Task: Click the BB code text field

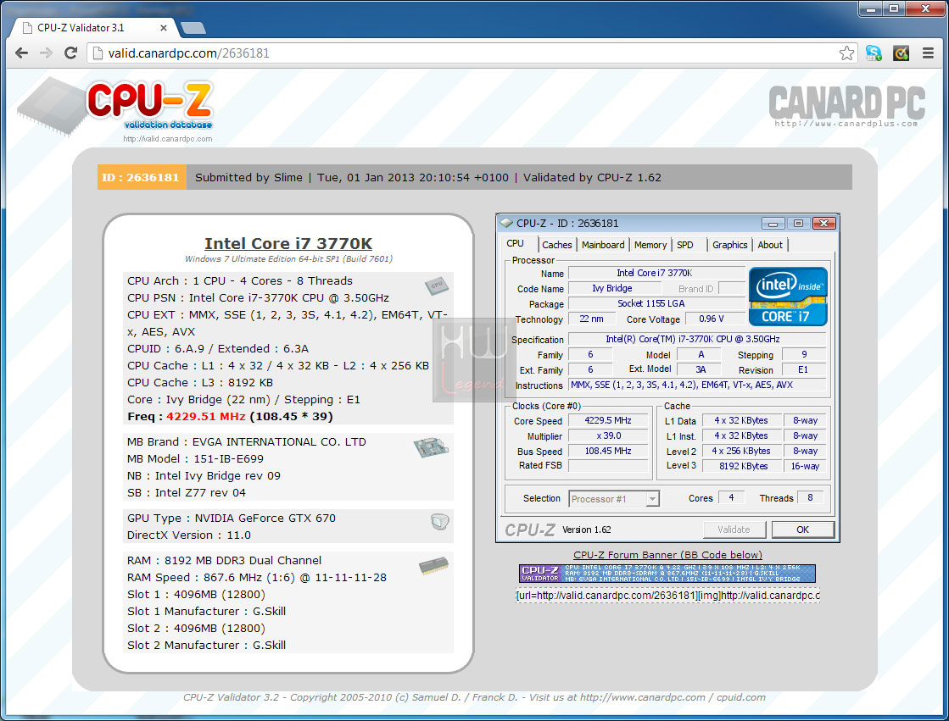Action: click(x=667, y=596)
